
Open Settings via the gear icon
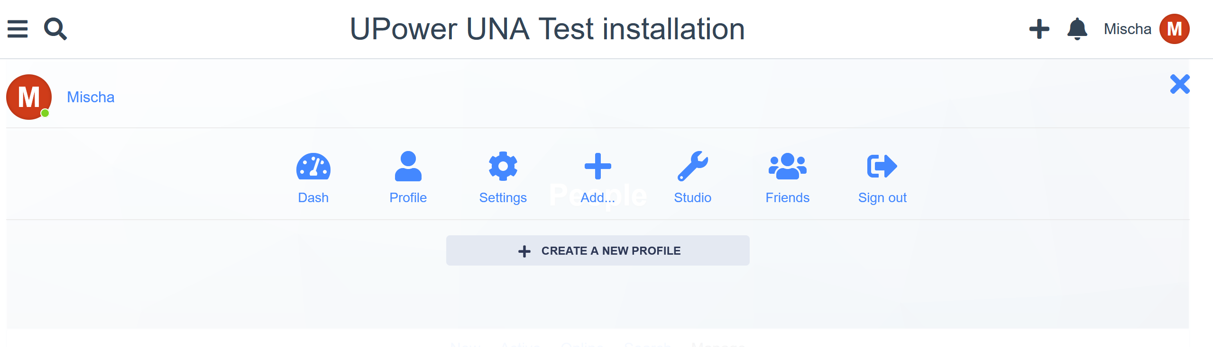click(x=503, y=166)
